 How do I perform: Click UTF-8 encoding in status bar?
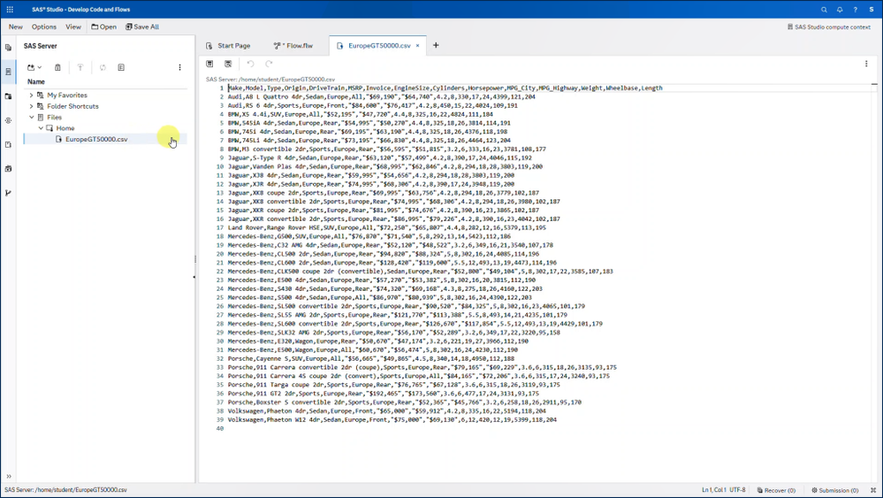(x=738, y=489)
